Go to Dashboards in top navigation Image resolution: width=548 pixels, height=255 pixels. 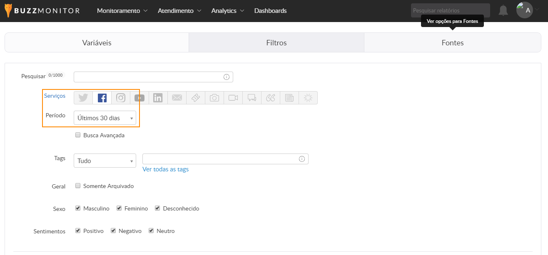270,11
